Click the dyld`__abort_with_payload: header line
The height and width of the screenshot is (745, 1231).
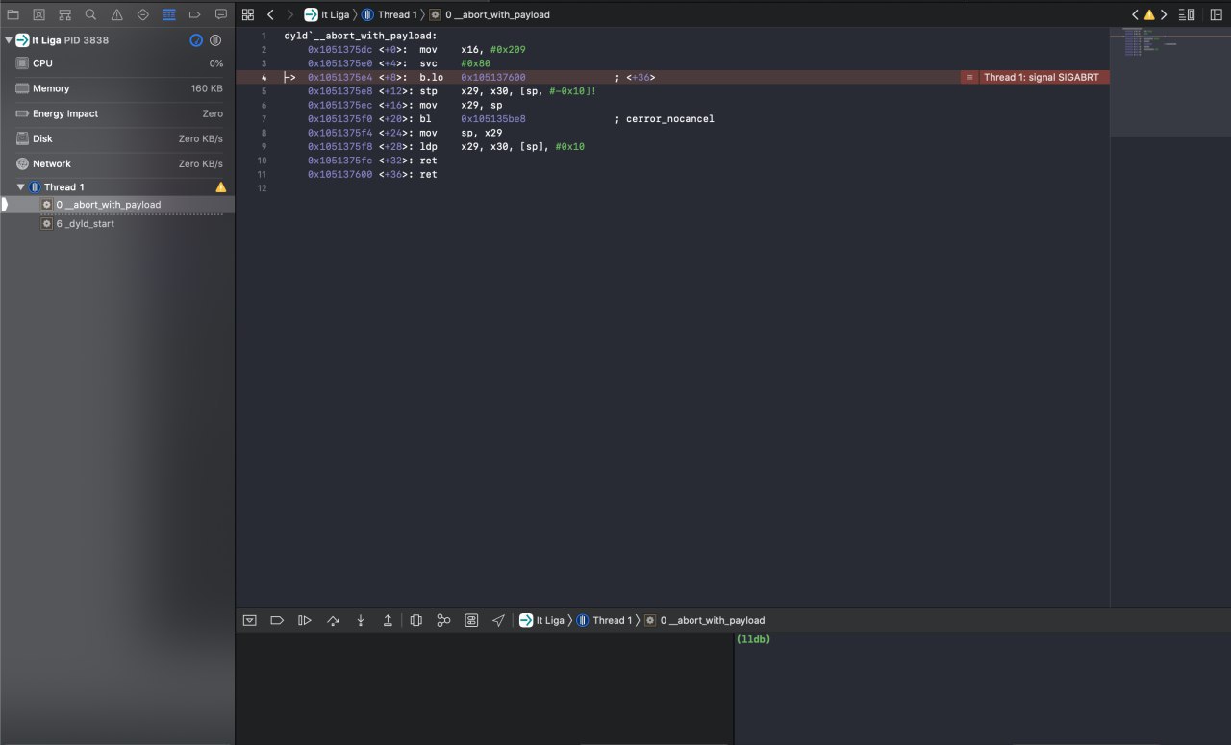361,36
